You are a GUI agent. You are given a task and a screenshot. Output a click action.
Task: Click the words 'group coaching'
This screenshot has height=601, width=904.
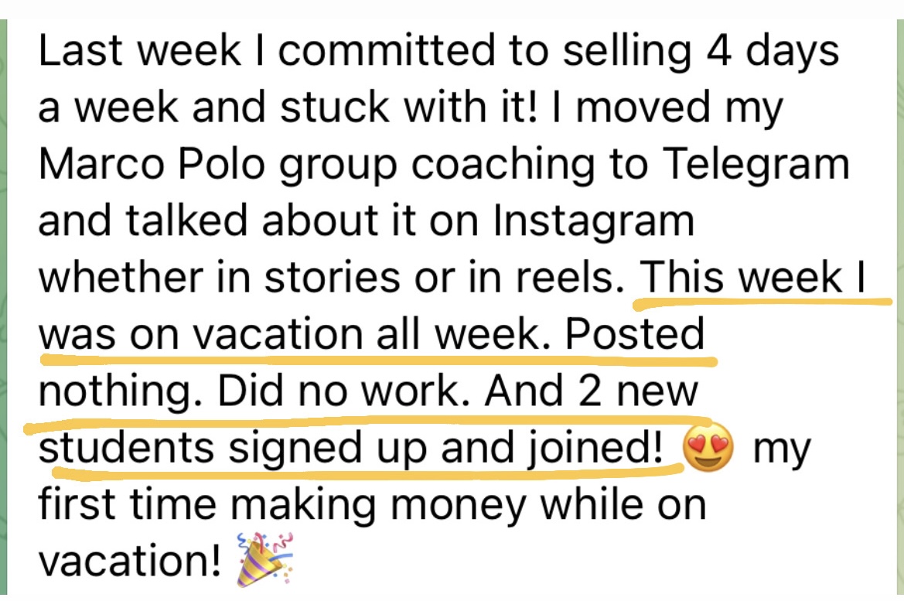point(437,166)
